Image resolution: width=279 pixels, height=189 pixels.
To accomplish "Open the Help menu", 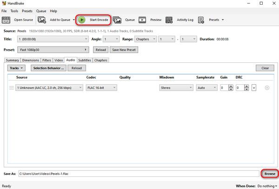I will (x=53, y=11).
